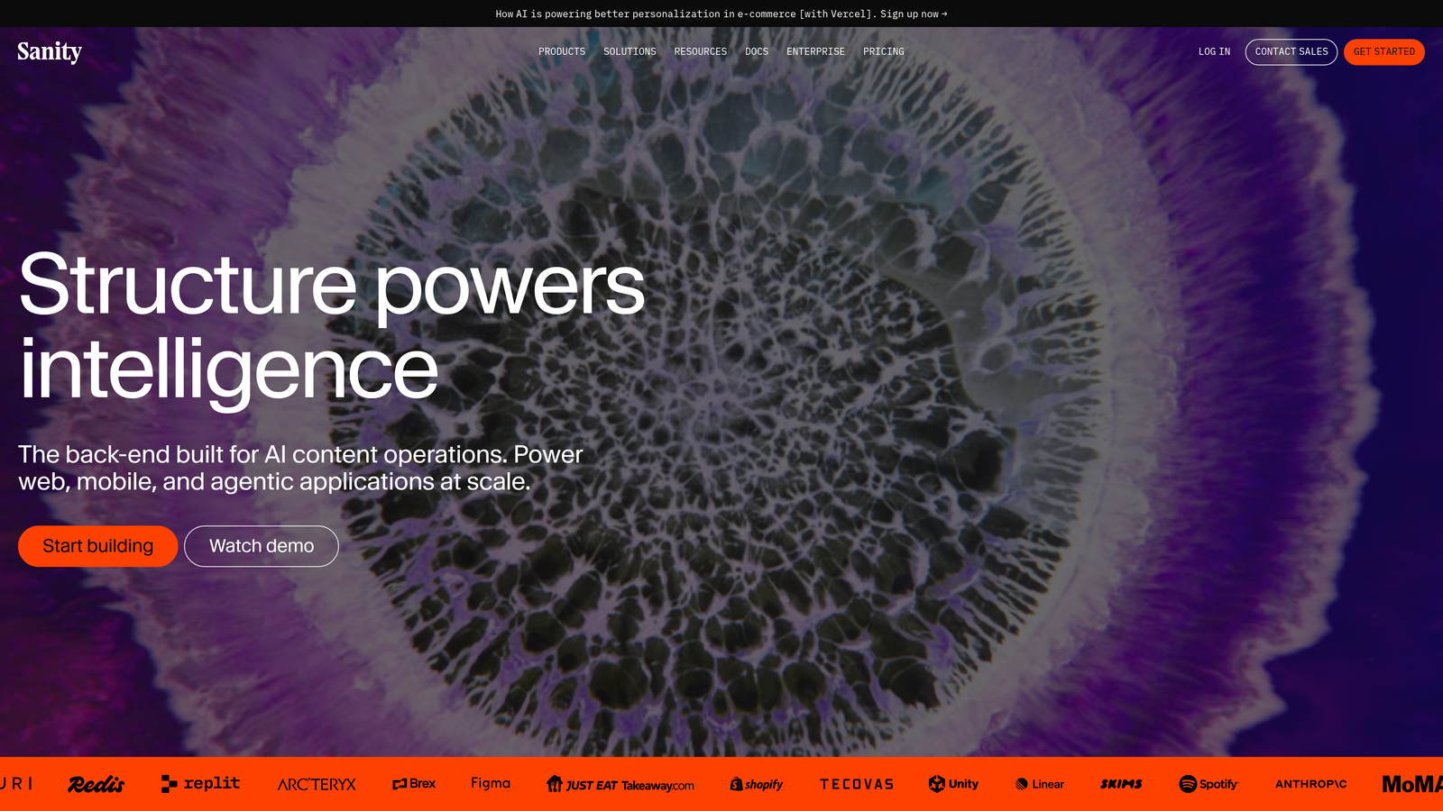Click the Get Started button

click(1384, 52)
